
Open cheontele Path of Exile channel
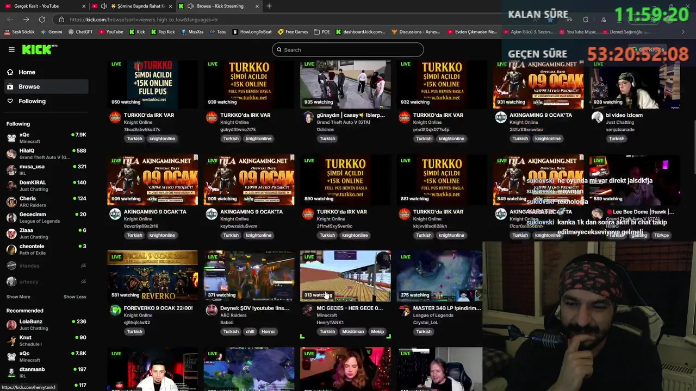(46, 249)
